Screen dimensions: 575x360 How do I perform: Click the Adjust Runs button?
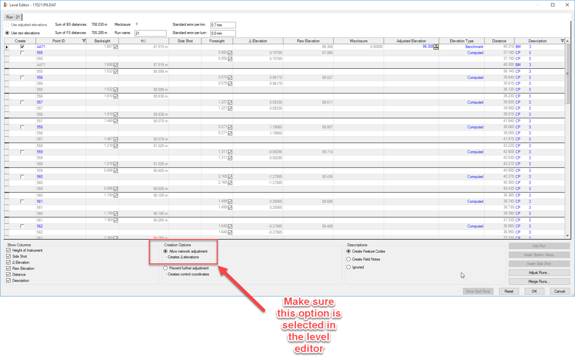click(x=539, y=272)
